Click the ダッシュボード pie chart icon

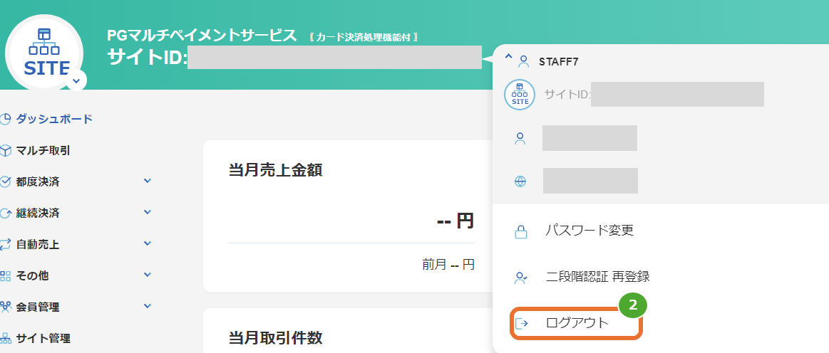coord(6,120)
